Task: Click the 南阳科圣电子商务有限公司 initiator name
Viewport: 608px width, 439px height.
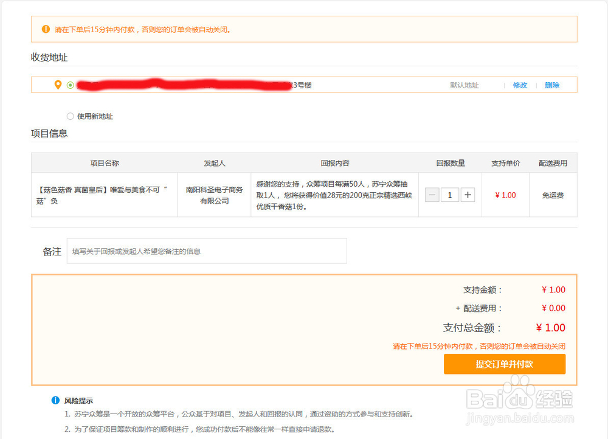Action: [x=214, y=195]
